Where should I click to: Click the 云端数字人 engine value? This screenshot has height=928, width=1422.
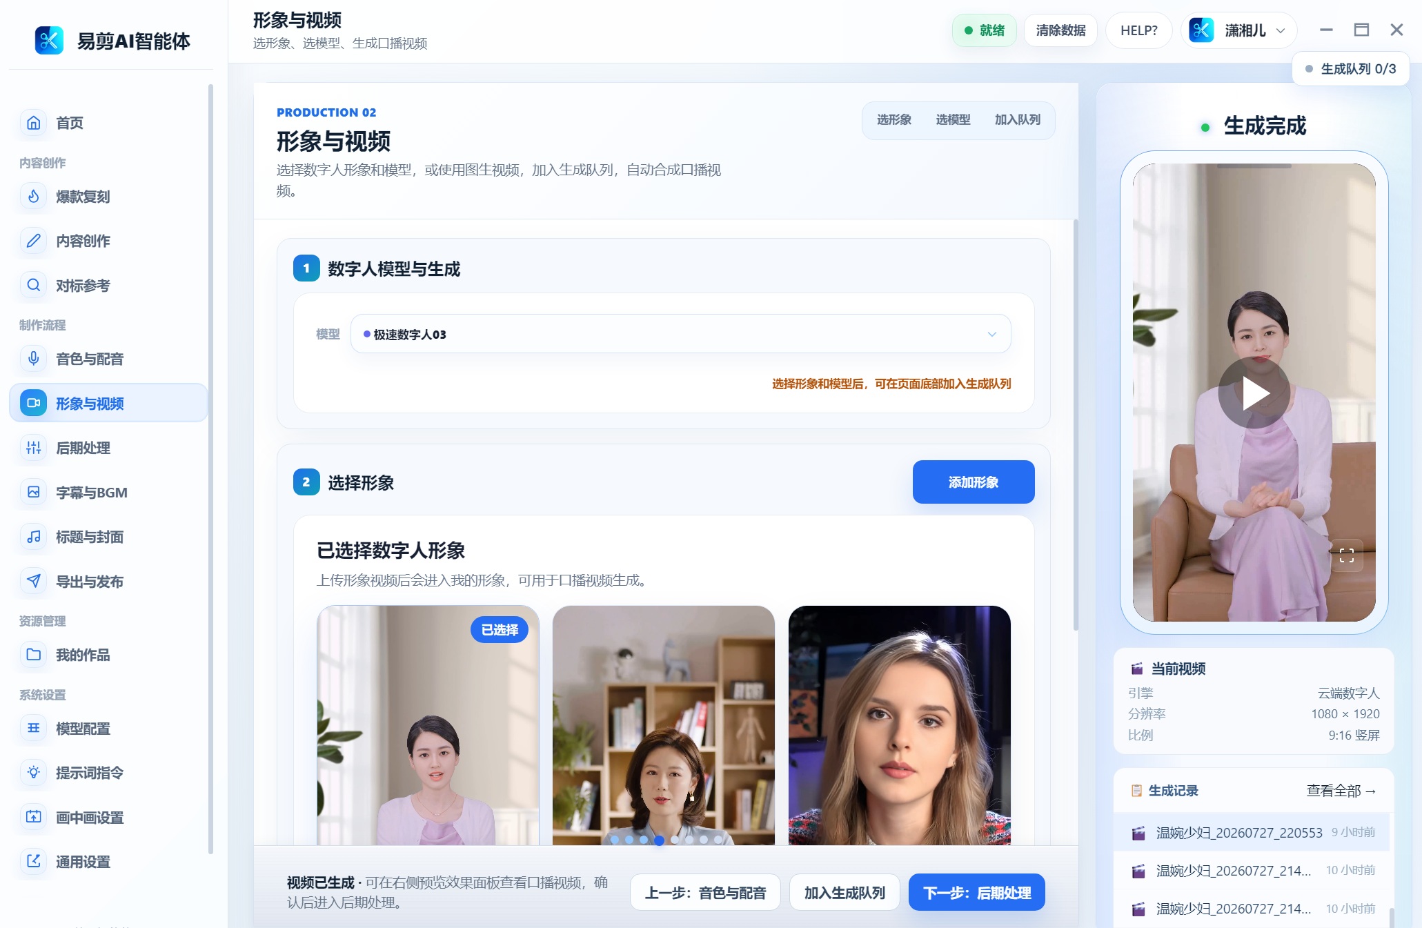pyautogui.click(x=1349, y=693)
